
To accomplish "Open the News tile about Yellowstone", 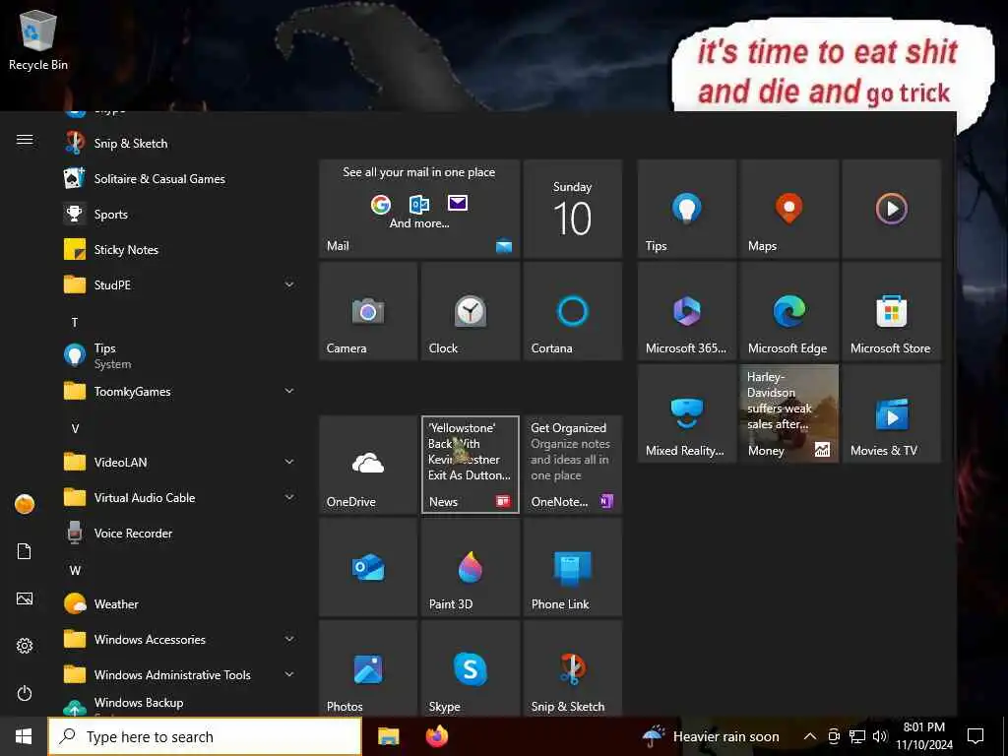I will coord(470,465).
